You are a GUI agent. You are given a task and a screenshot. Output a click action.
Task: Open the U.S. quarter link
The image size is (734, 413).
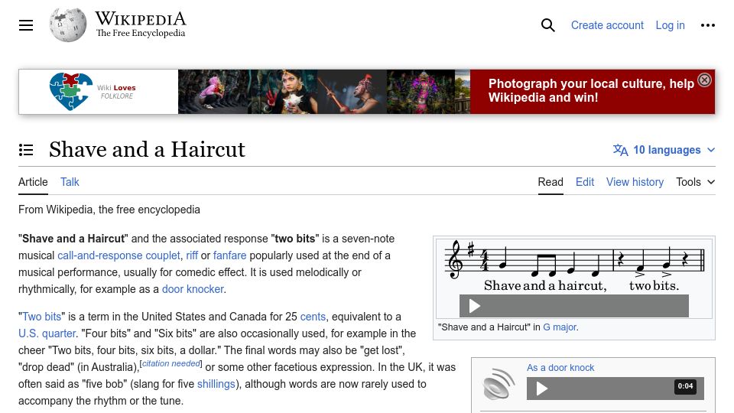coord(47,334)
